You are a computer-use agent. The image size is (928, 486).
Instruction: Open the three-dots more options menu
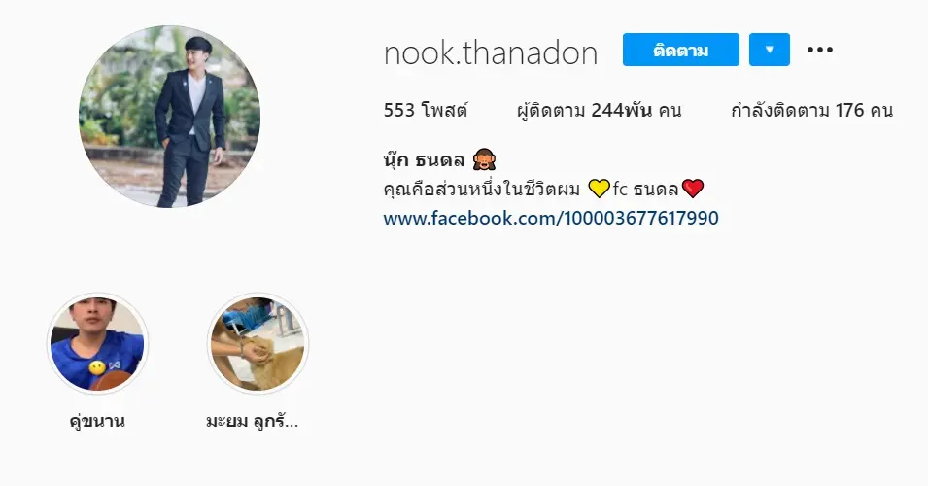point(820,50)
